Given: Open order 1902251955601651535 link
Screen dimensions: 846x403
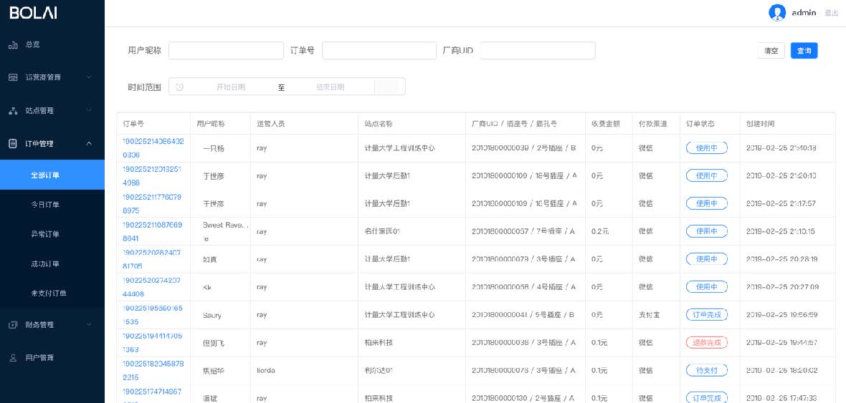Looking at the screenshot, I should 153,315.
